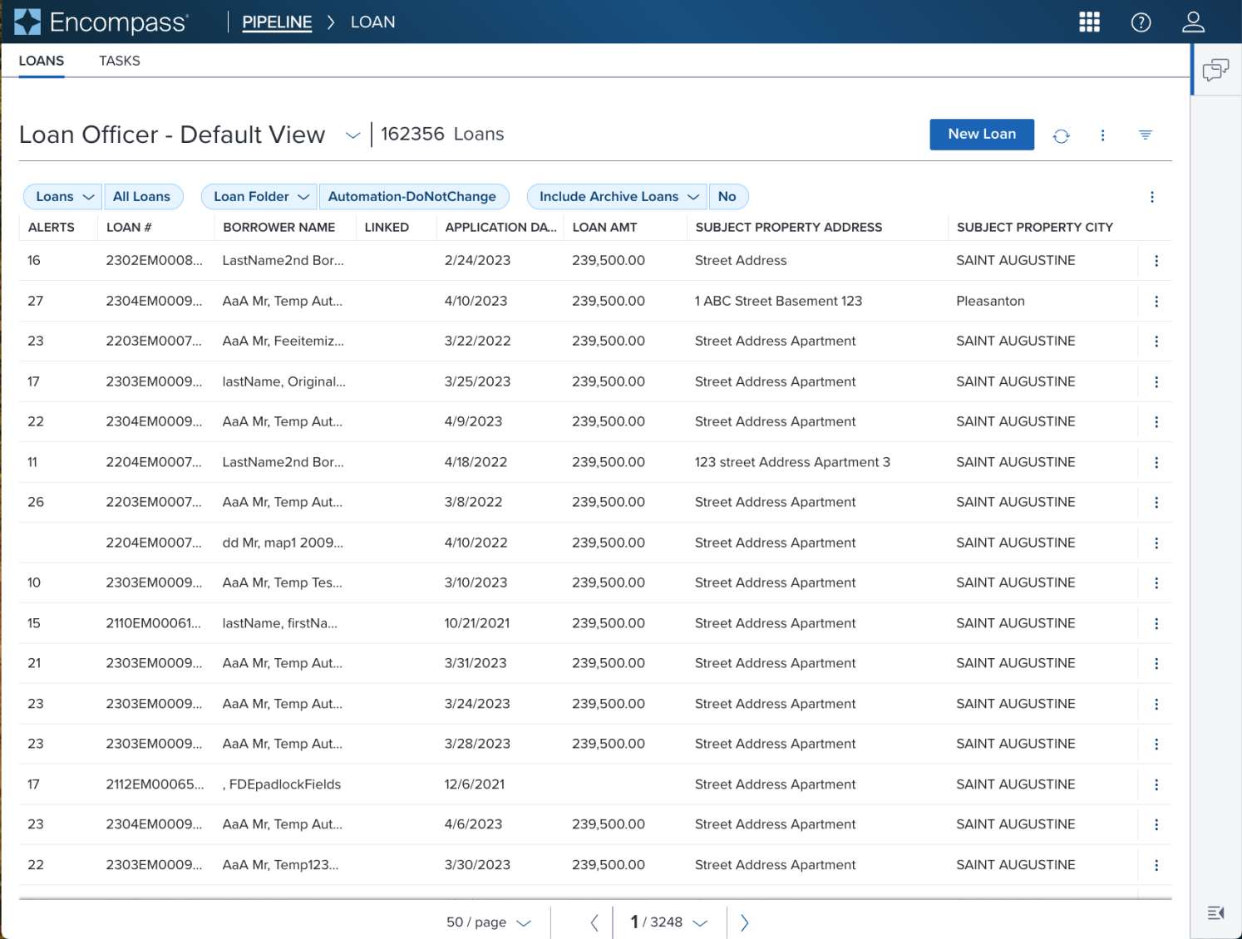Refresh the loan pipeline list
Viewport: 1242px width, 939px height.
pos(1061,135)
